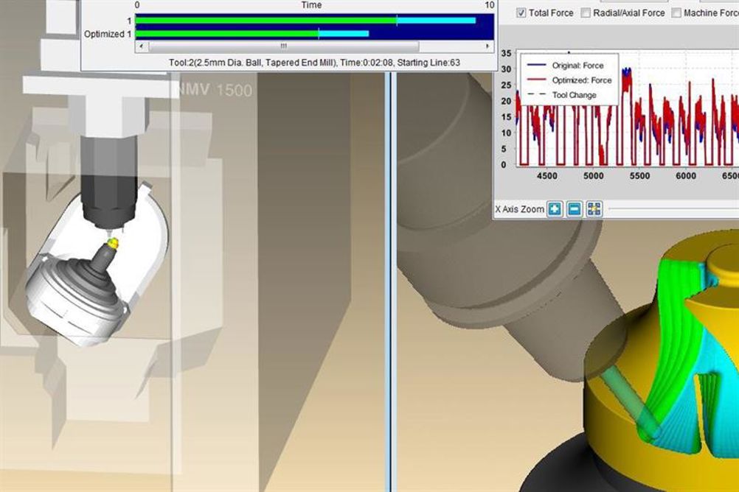The width and height of the screenshot is (739, 492).
Task: Click the '6000' value on the chart X axis
Action: coord(686,175)
